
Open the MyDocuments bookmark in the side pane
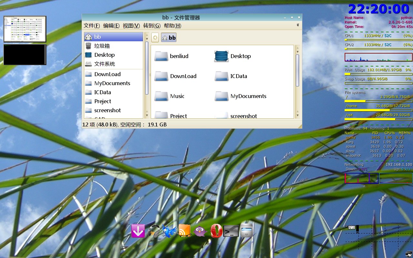coord(114,83)
